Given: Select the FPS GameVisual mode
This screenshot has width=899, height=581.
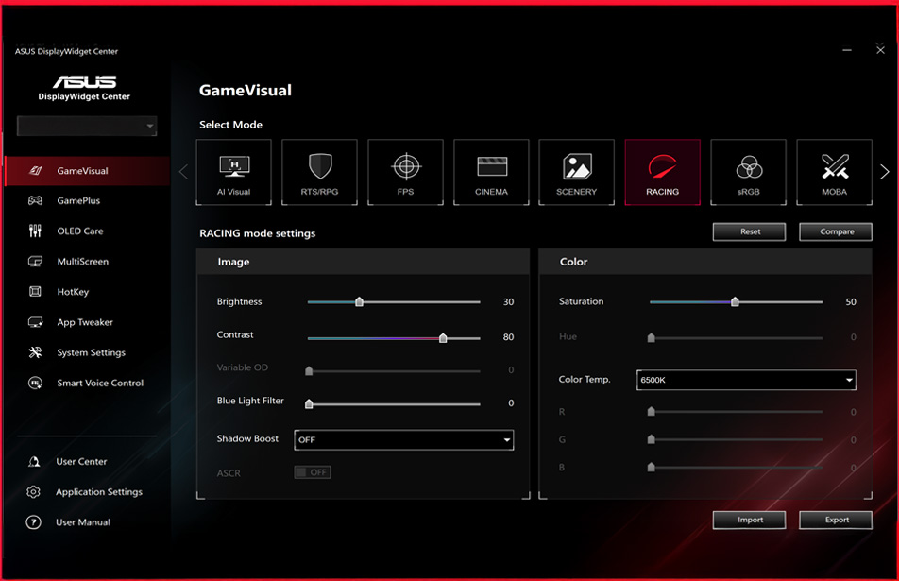Looking at the screenshot, I should (x=405, y=172).
